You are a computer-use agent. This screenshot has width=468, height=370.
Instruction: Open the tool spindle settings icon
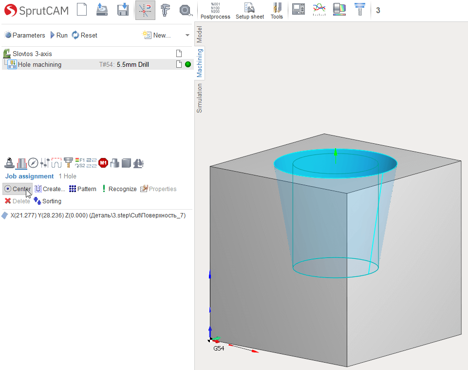(x=68, y=163)
